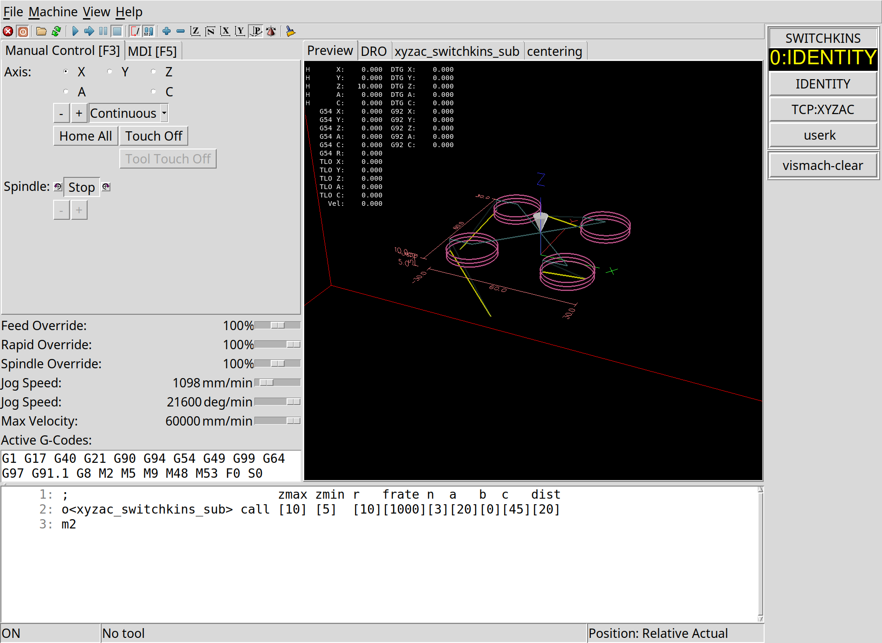Run the program with play icon

tap(75, 31)
